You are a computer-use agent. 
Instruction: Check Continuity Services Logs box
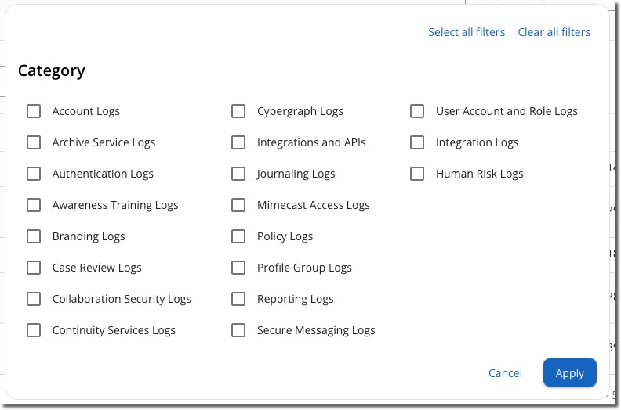[x=34, y=330]
